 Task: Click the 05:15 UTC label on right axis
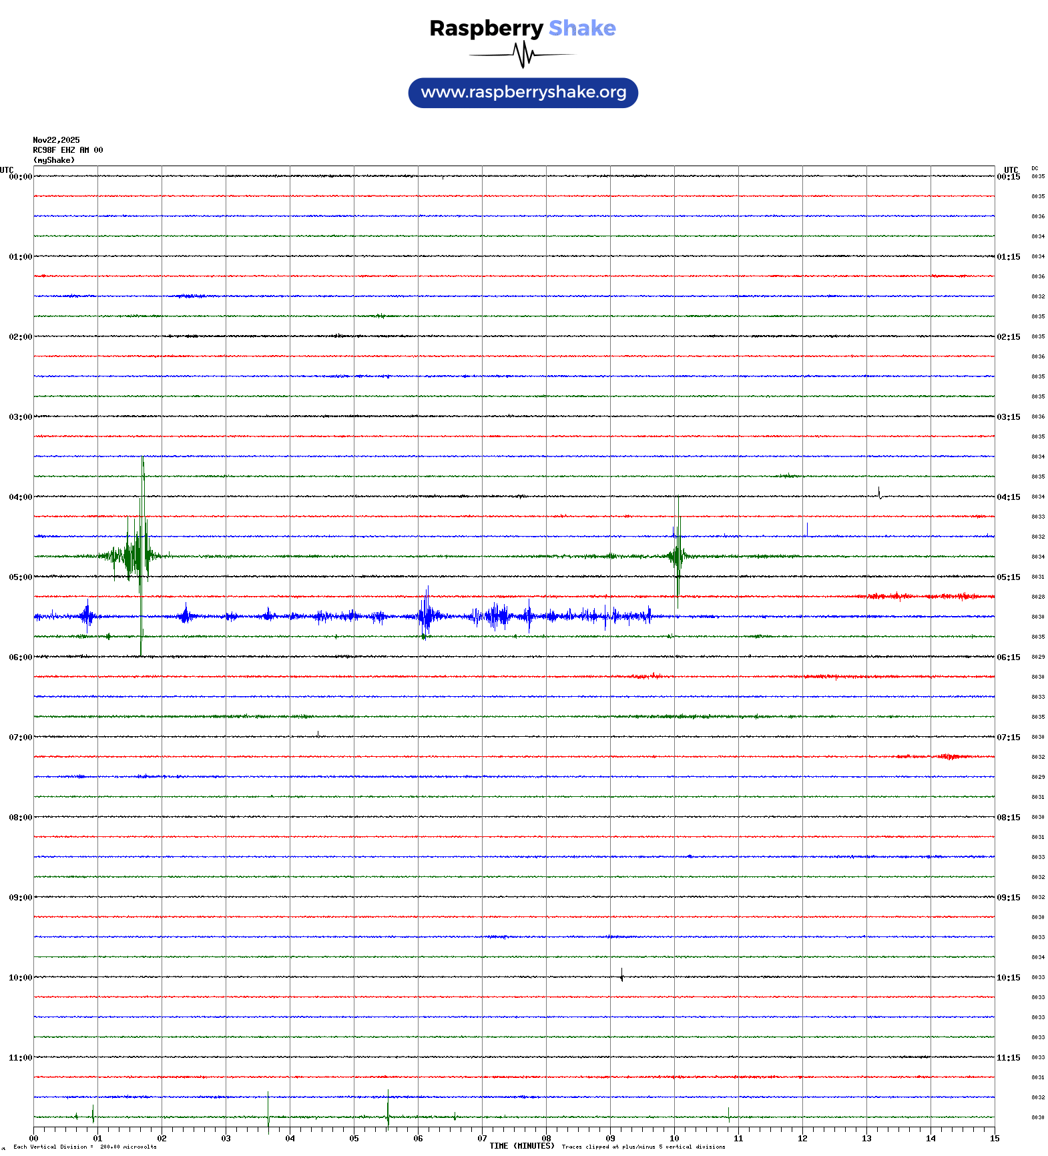pos(1008,577)
